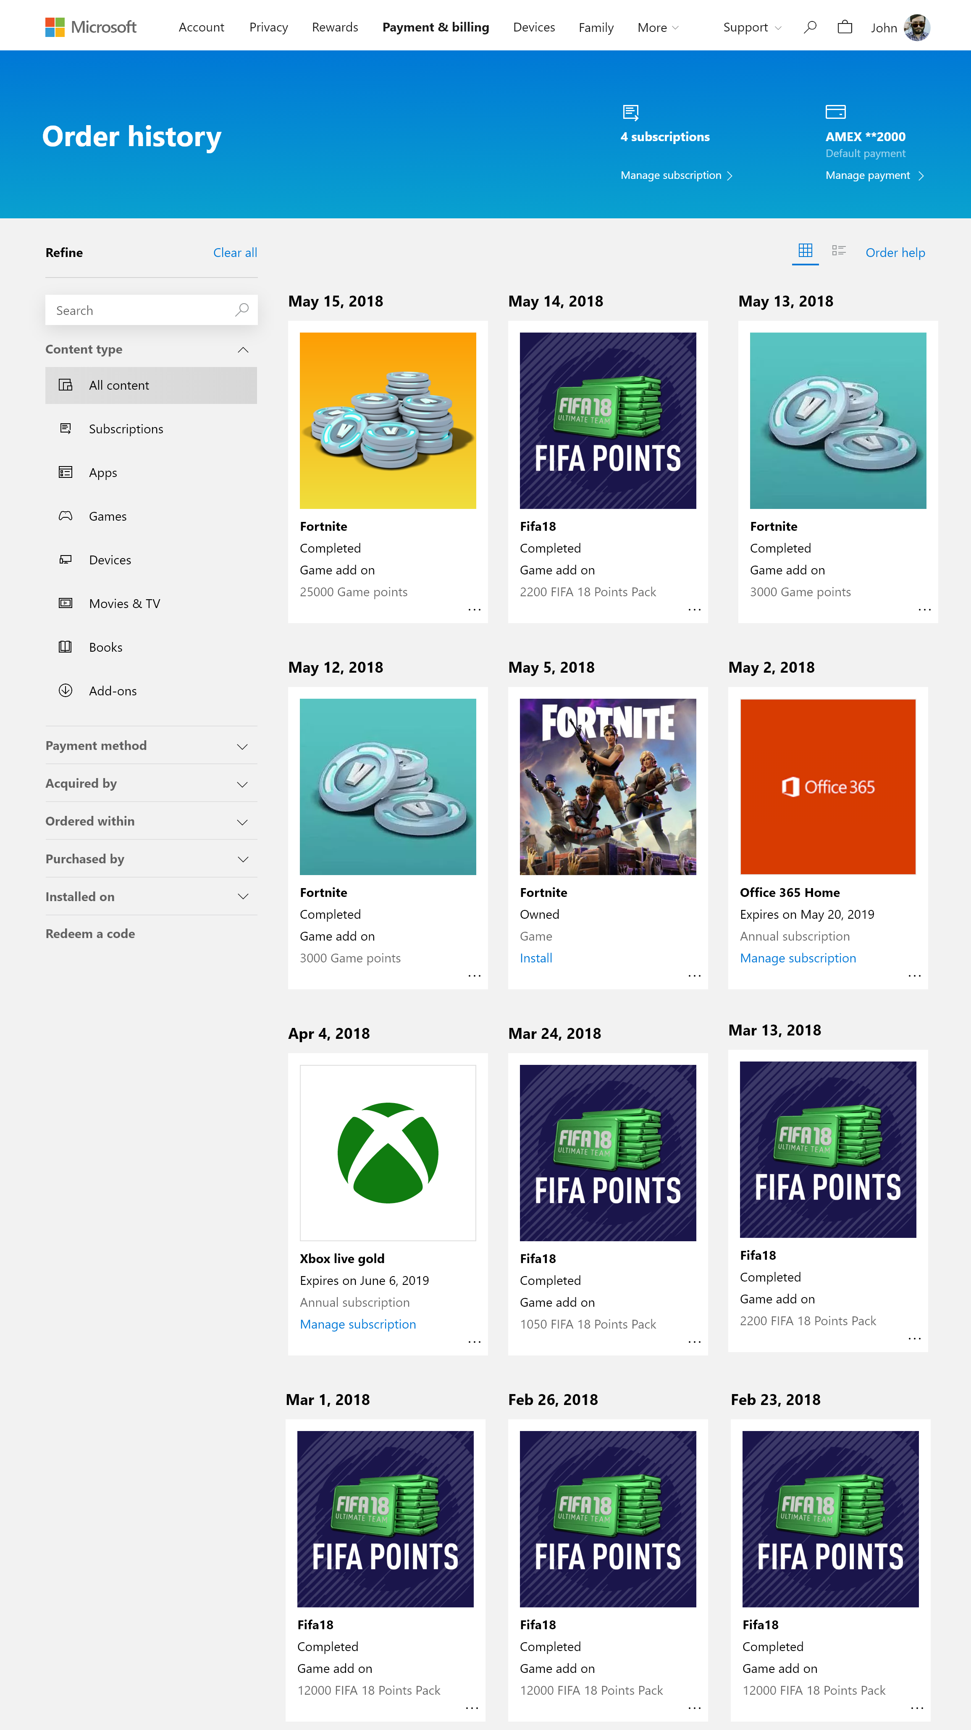Click the search magnifier icon in header
Image resolution: width=971 pixels, height=1730 pixels.
coord(810,27)
